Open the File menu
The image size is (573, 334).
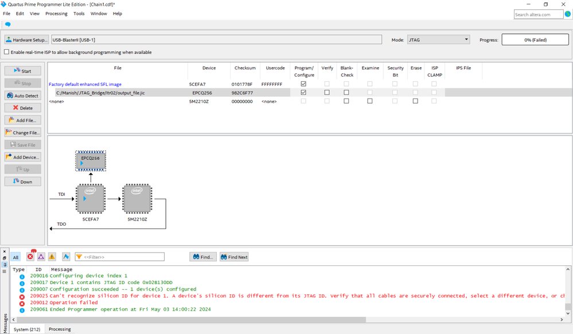pyautogui.click(x=6, y=14)
